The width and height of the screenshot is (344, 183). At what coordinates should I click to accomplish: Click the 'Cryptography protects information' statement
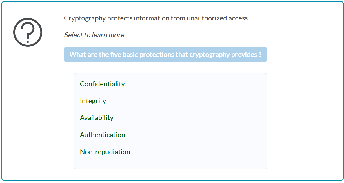pos(156,18)
